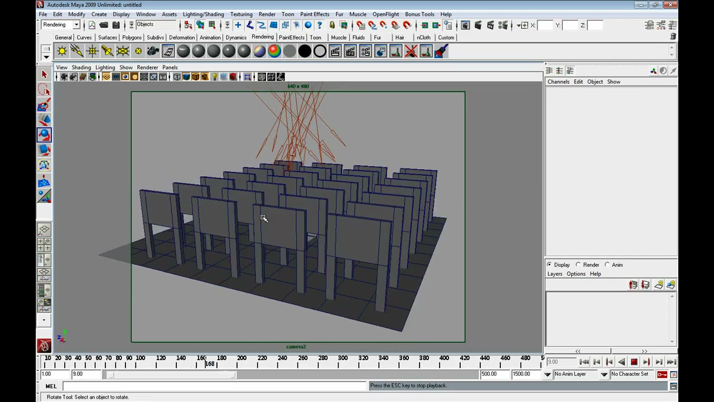Image resolution: width=714 pixels, height=402 pixels.
Task: Choose the Lasso select tool
Action: pyautogui.click(x=44, y=89)
